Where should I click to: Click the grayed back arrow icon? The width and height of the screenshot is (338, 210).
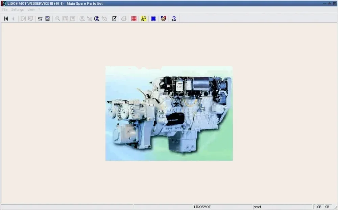point(13,19)
